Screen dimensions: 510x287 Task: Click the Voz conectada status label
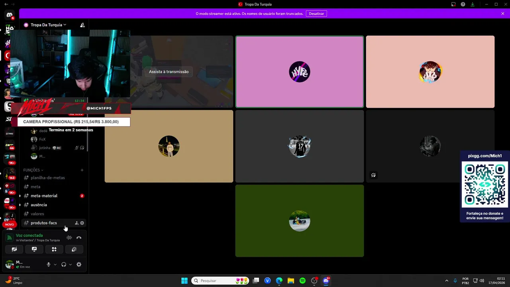point(29,236)
